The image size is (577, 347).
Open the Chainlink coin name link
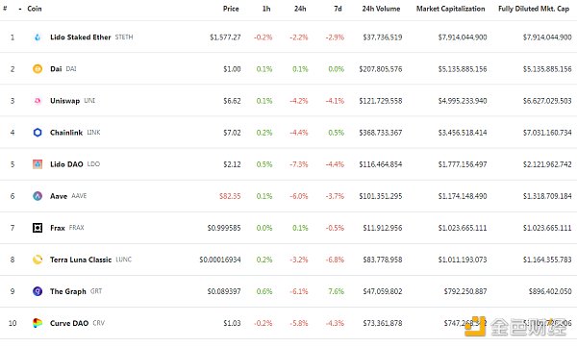point(66,133)
